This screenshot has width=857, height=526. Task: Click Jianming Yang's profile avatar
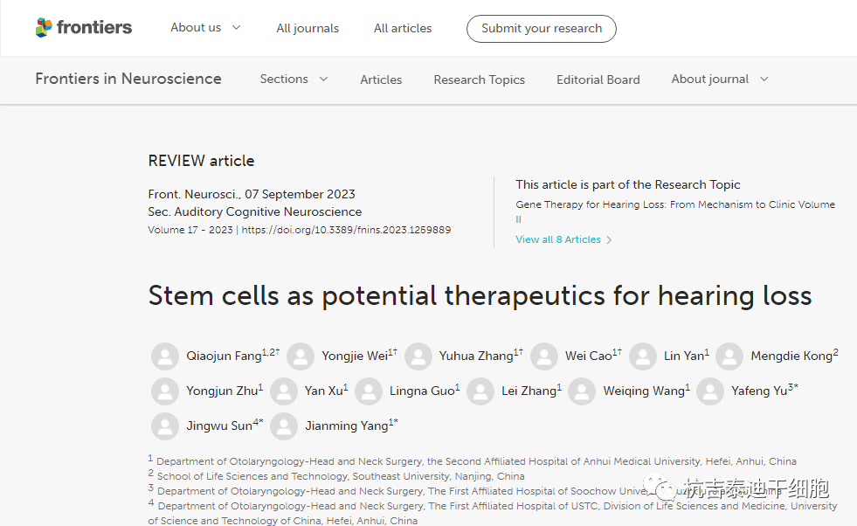tap(284, 426)
